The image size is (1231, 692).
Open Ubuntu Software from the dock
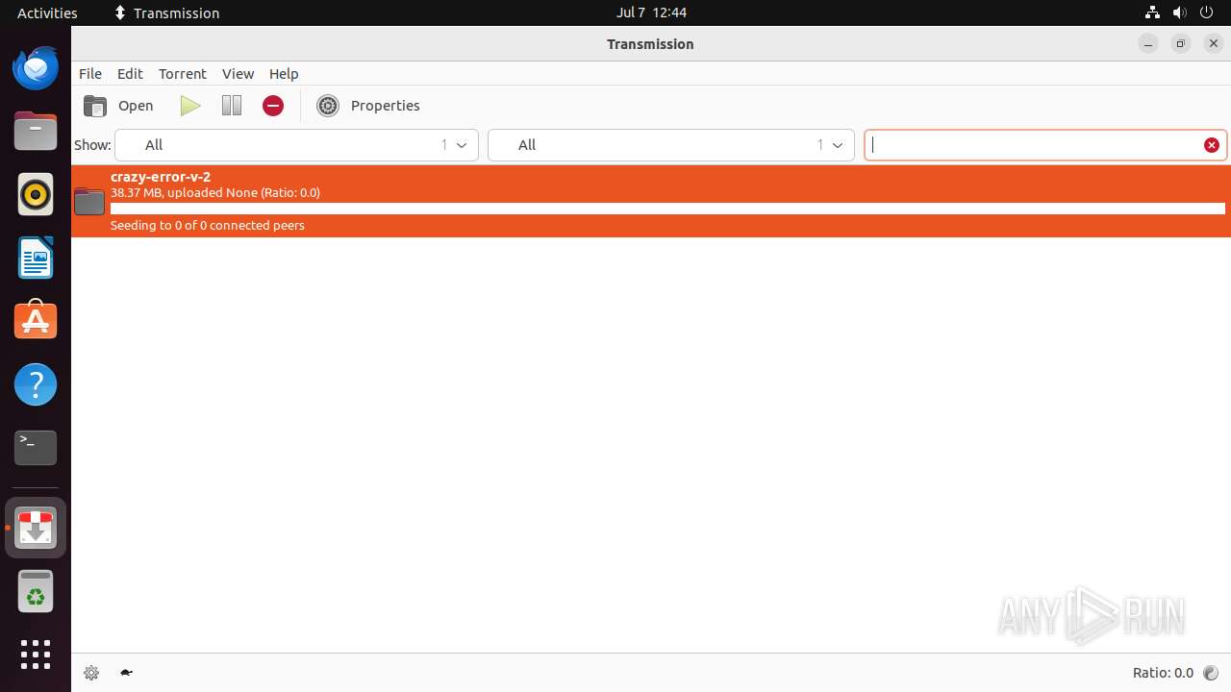pos(36,321)
